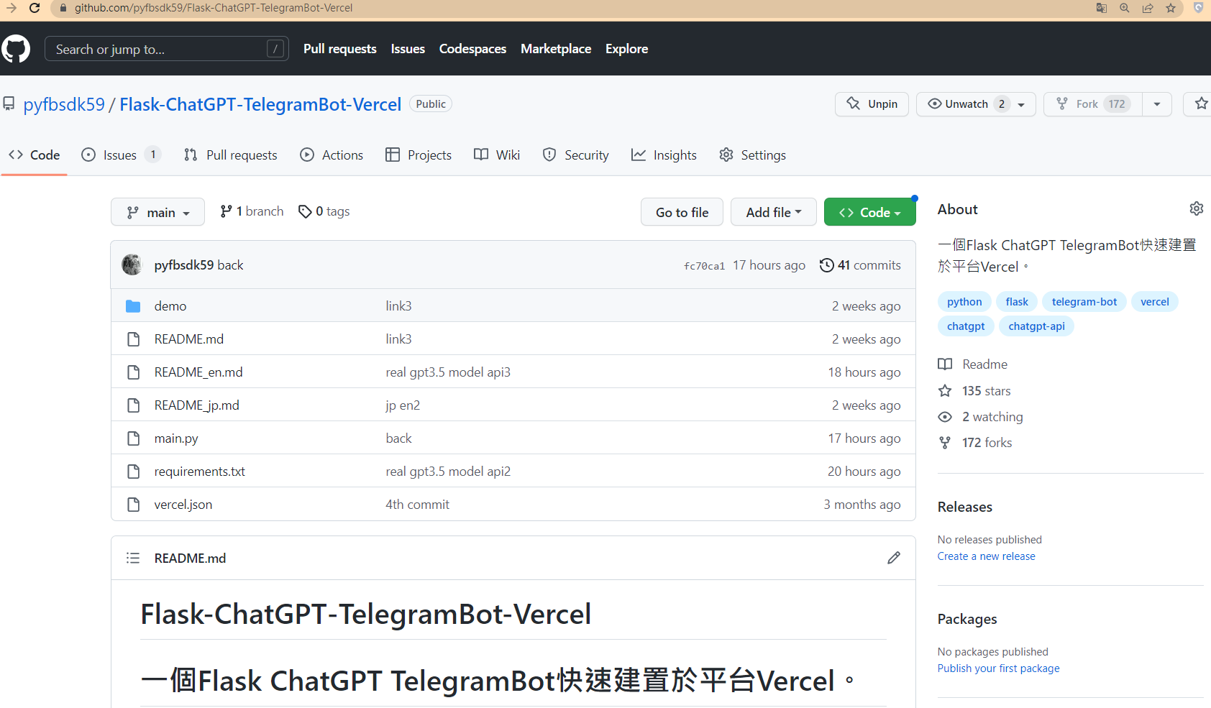
Task: Open Explore in top navigation
Action: point(626,49)
